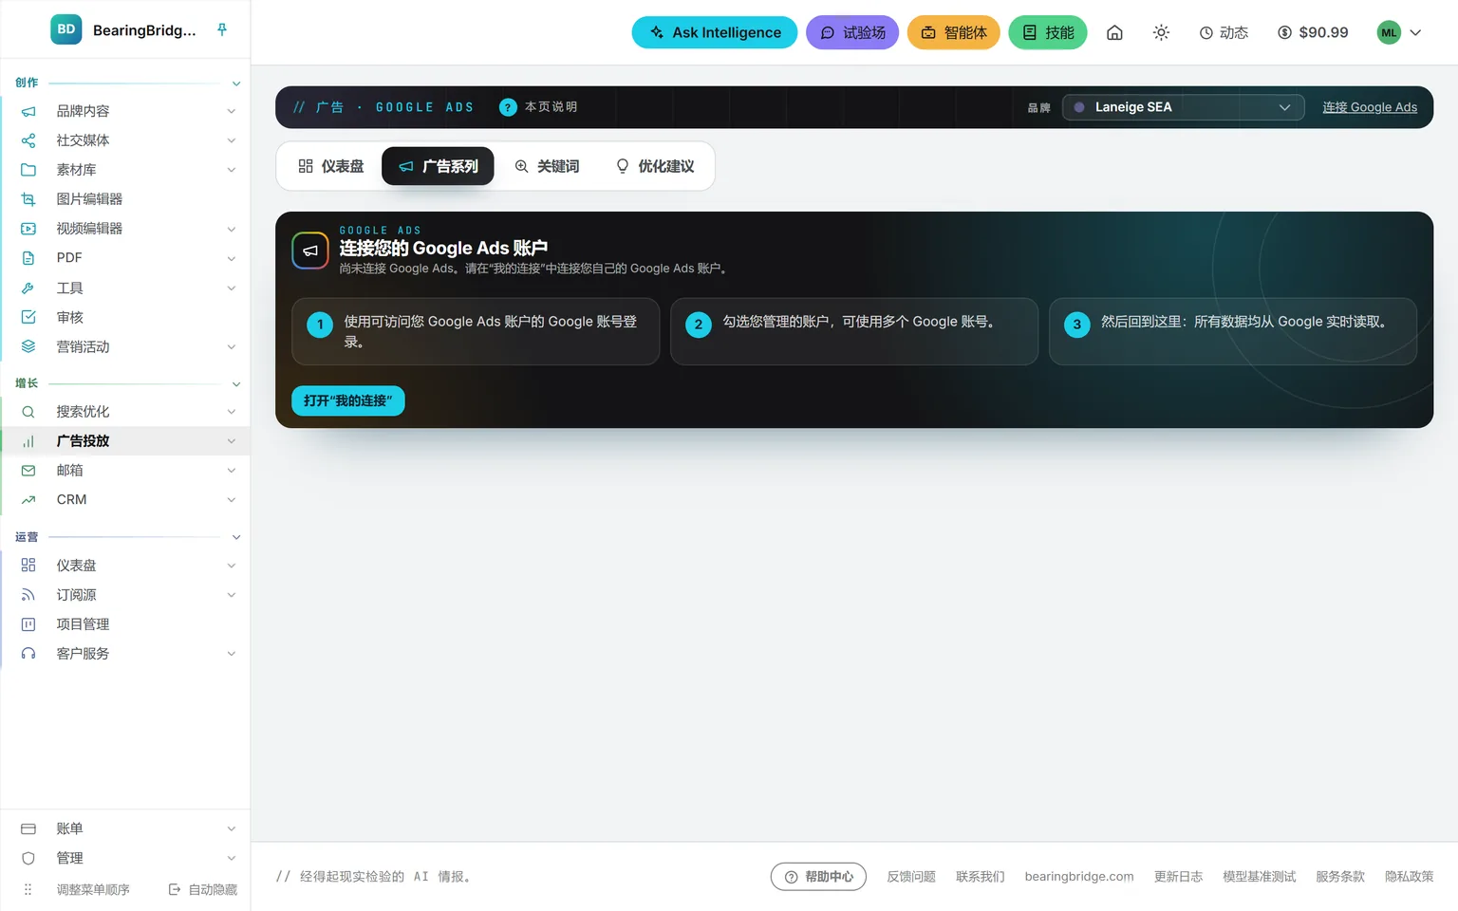
Task: Click the magnifier icon next to 搜索优化
Action: tap(28, 412)
